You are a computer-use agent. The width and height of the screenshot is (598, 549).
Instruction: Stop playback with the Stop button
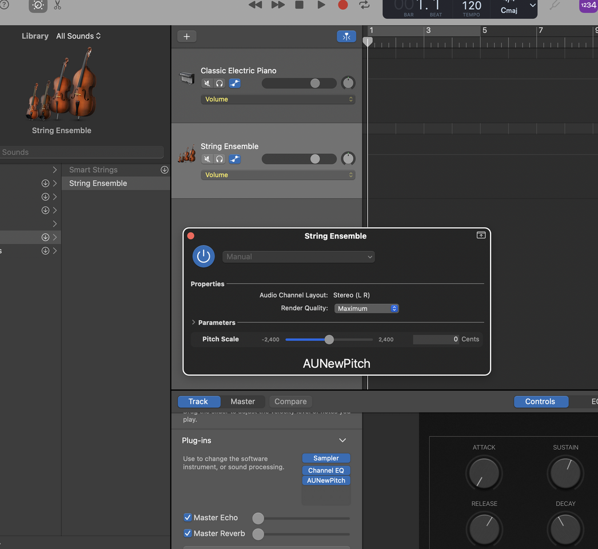click(300, 5)
